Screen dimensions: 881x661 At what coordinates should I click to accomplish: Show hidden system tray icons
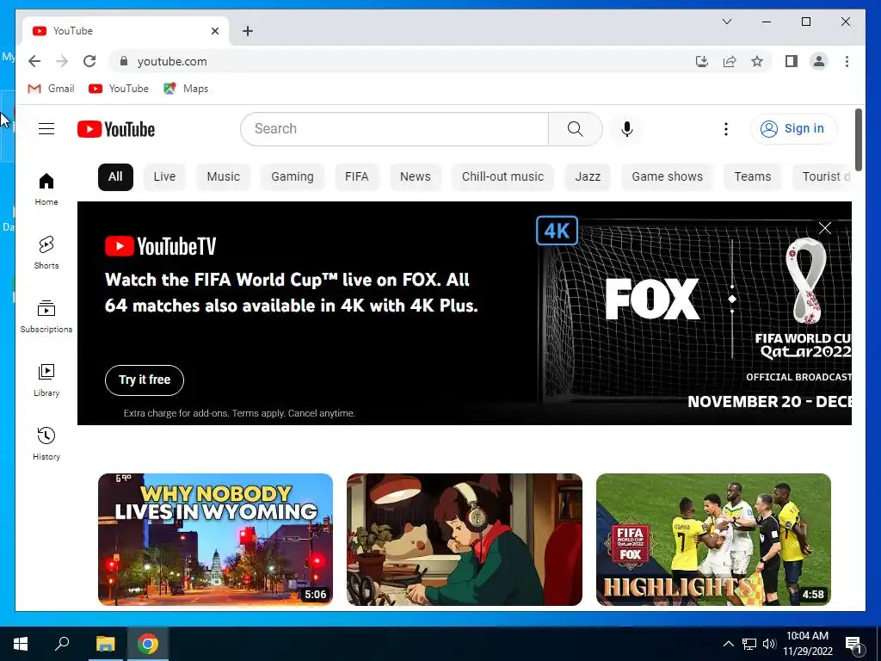click(728, 644)
